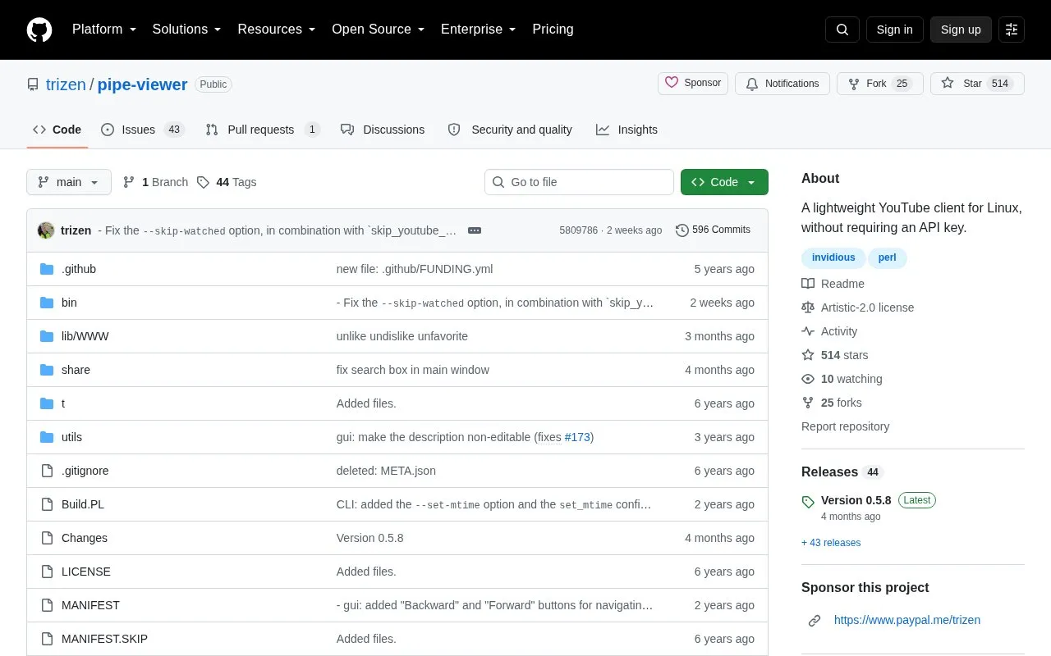Expand the Open Source menu

pos(379,30)
